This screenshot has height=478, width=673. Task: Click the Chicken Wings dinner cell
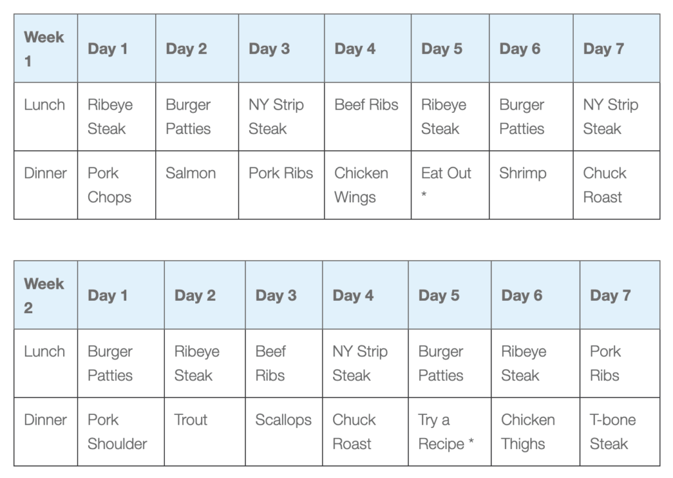tap(368, 185)
